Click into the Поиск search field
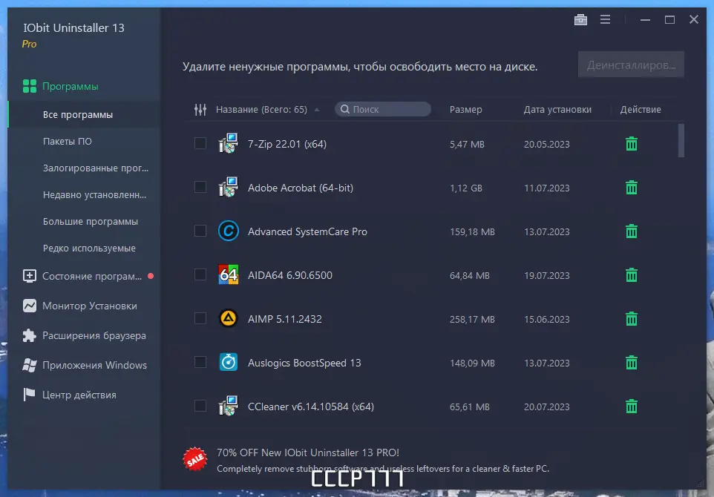This screenshot has width=714, height=497. 382,109
